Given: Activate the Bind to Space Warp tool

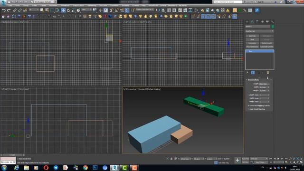Looking at the screenshot, I should (x=25, y=10).
